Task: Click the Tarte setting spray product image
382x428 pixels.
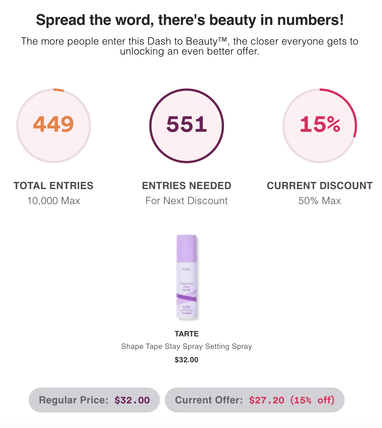Action: pyautogui.click(x=187, y=277)
